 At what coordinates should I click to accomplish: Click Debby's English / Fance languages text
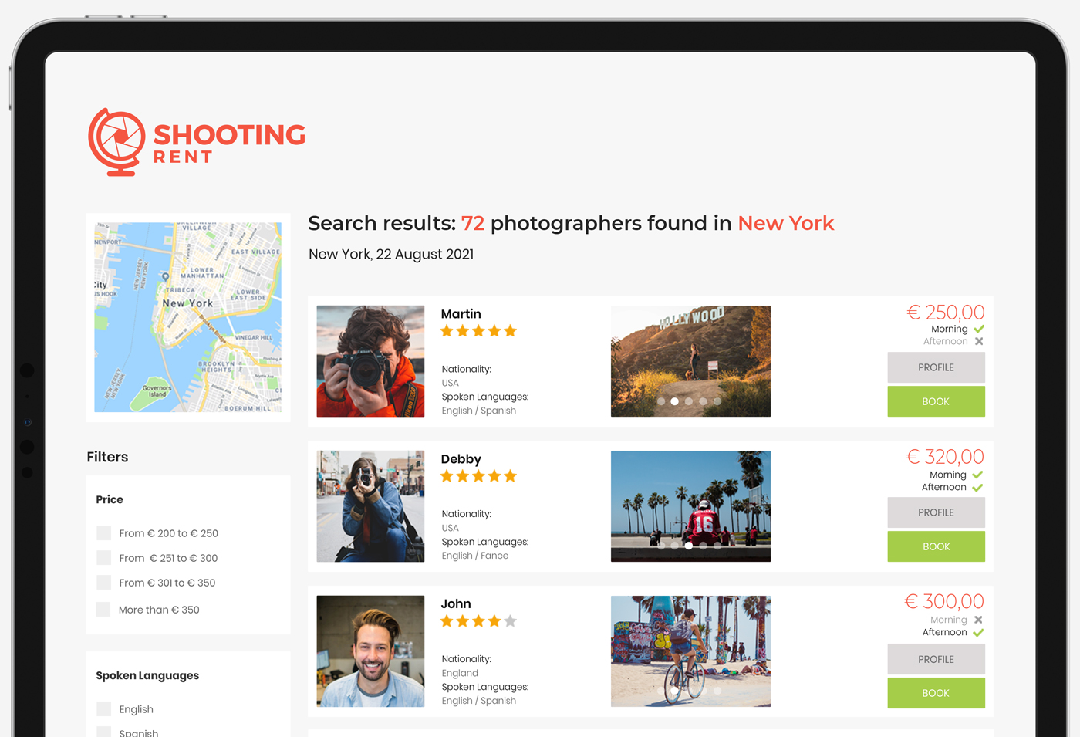click(x=474, y=556)
